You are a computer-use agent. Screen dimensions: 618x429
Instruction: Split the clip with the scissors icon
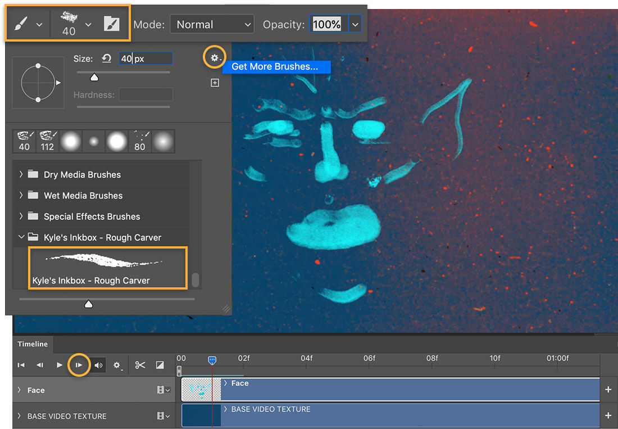[140, 364]
